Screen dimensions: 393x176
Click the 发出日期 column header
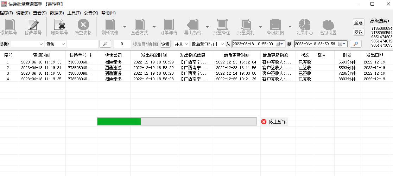coord(375,55)
